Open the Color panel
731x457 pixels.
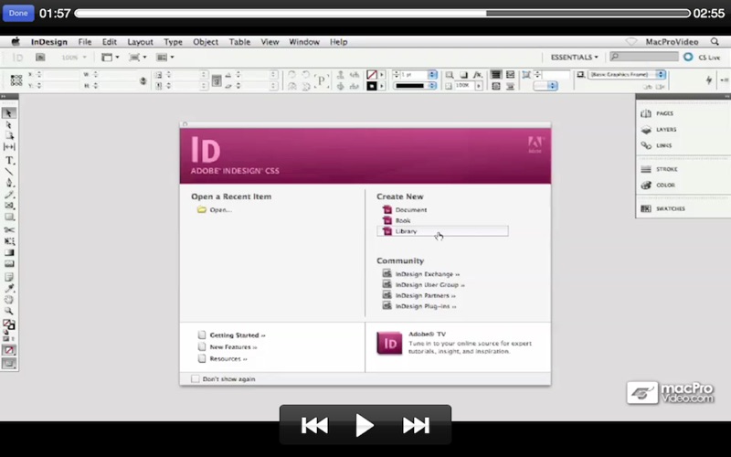[658, 186]
